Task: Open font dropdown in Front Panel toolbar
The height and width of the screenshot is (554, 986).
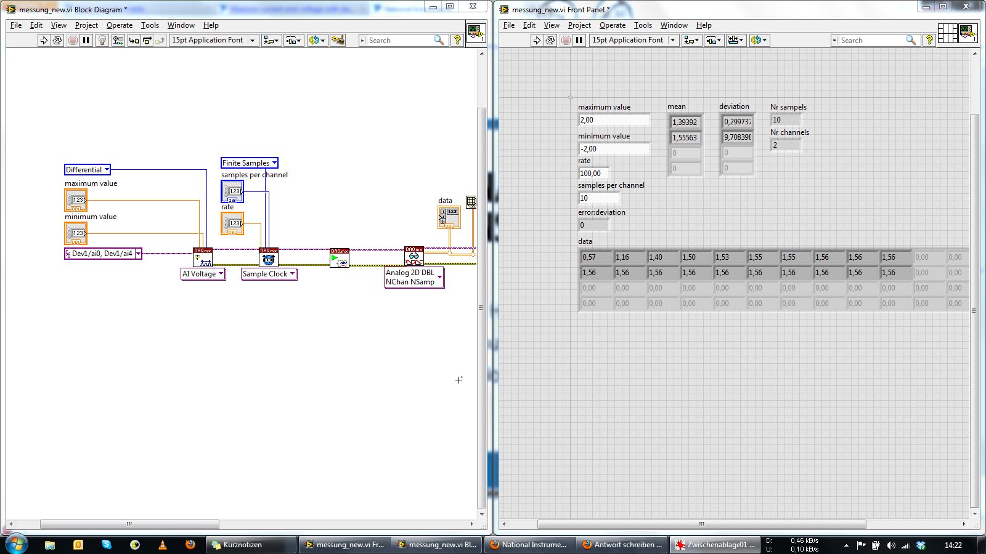Action: (634, 40)
